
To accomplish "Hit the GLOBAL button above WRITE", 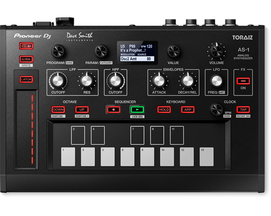I will pyautogui.click(x=26, y=59).
